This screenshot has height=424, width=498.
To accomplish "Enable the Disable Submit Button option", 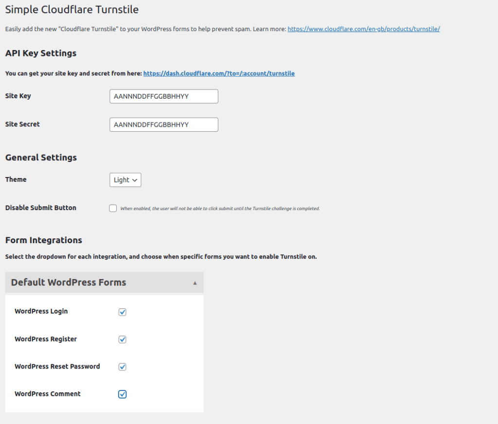I will [113, 208].
